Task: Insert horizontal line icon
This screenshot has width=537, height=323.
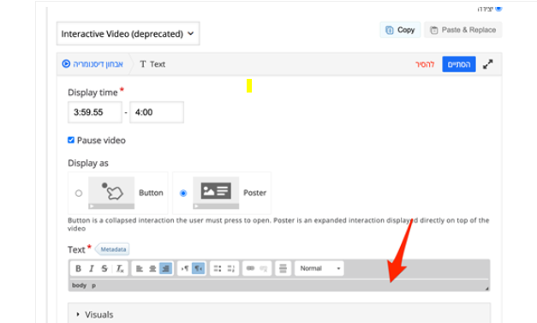Action: pyautogui.click(x=283, y=268)
